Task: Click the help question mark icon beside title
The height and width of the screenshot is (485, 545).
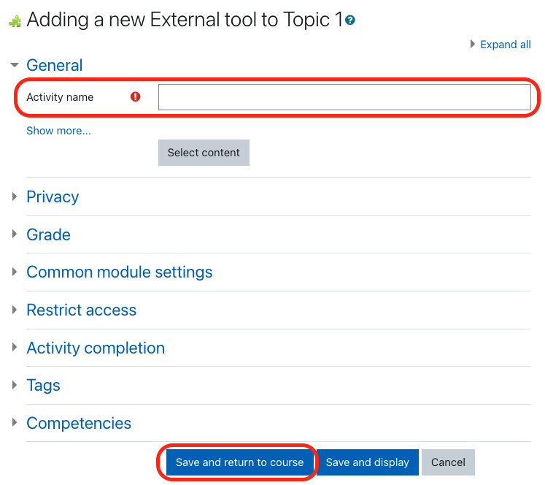Action: pos(351,20)
